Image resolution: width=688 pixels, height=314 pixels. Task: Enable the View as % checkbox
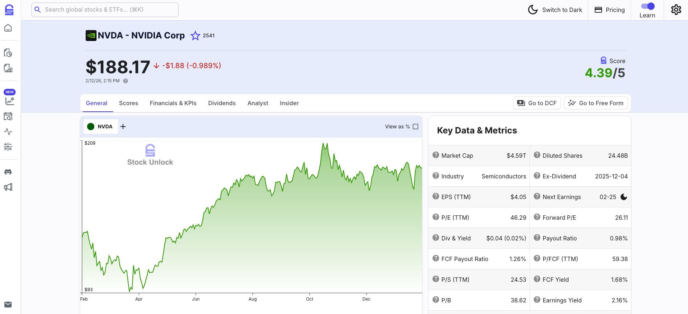pos(415,127)
